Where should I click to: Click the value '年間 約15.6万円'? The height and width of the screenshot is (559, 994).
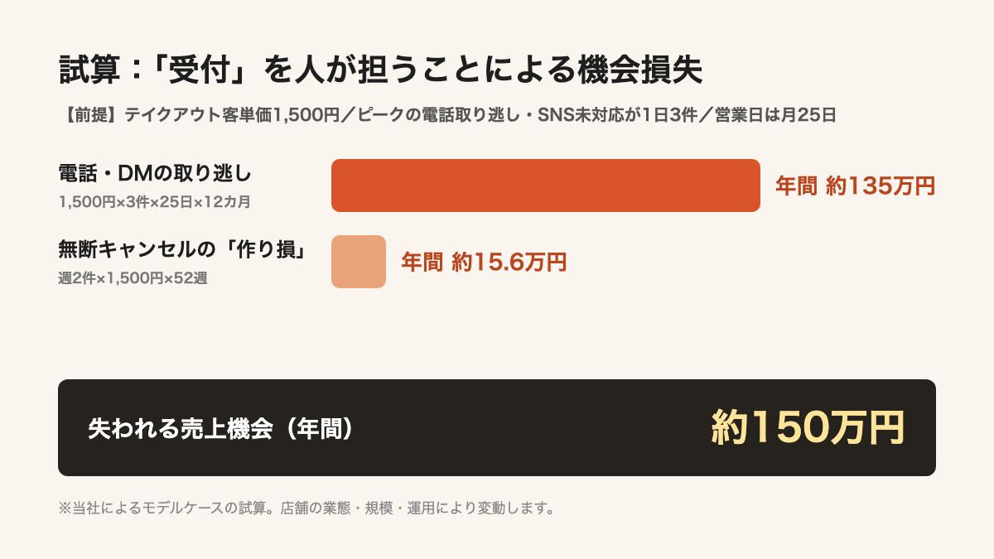(484, 262)
